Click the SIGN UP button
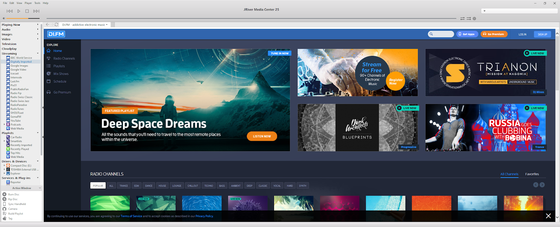This screenshot has width=560, height=227. pyautogui.click(x=542, y=34)
